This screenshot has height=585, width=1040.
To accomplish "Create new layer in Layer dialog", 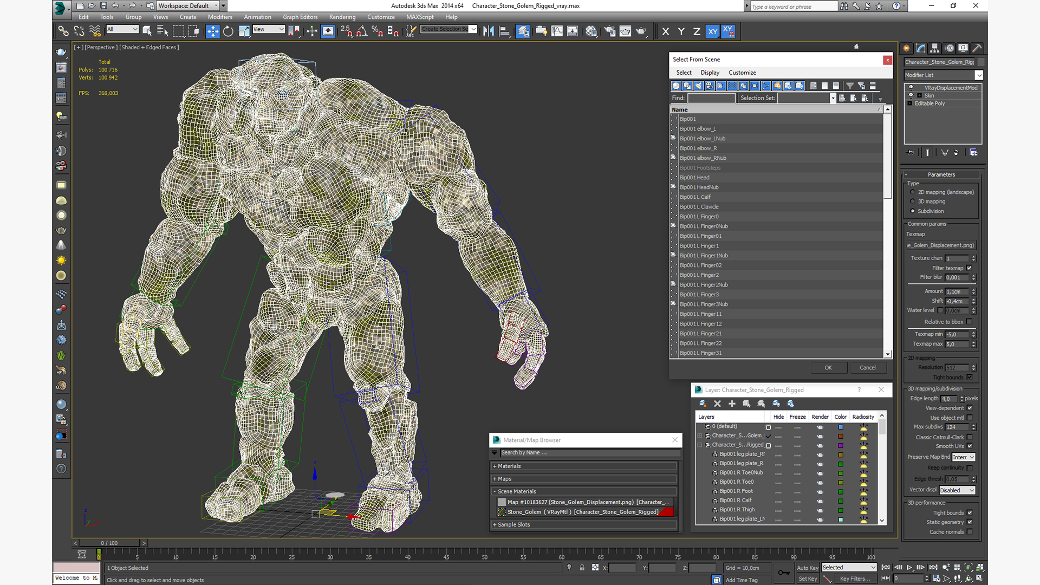I will 703,404.
